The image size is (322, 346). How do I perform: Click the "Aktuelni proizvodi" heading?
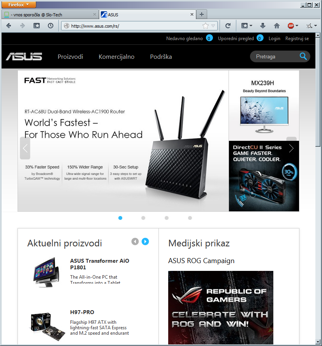[x=65, y=243]
